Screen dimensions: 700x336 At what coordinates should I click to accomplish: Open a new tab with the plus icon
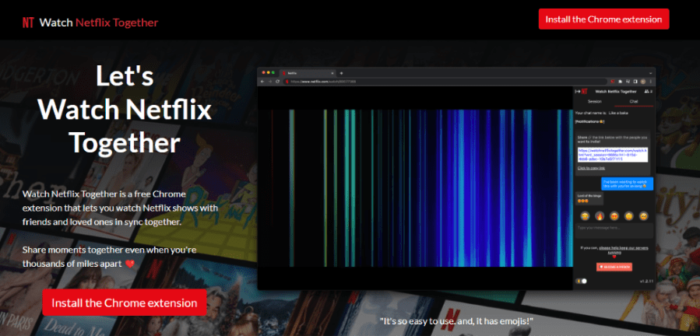342,73
